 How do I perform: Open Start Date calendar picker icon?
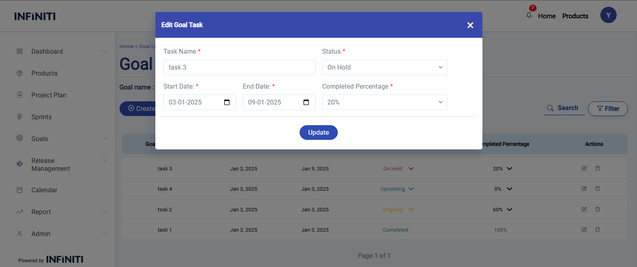pyautogui.click(x=227, y=103)
